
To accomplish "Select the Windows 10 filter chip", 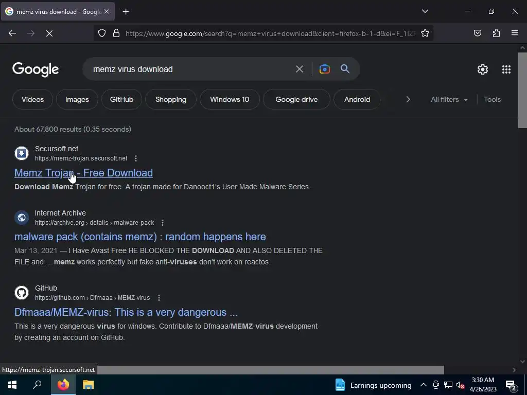I will point(230,99).
